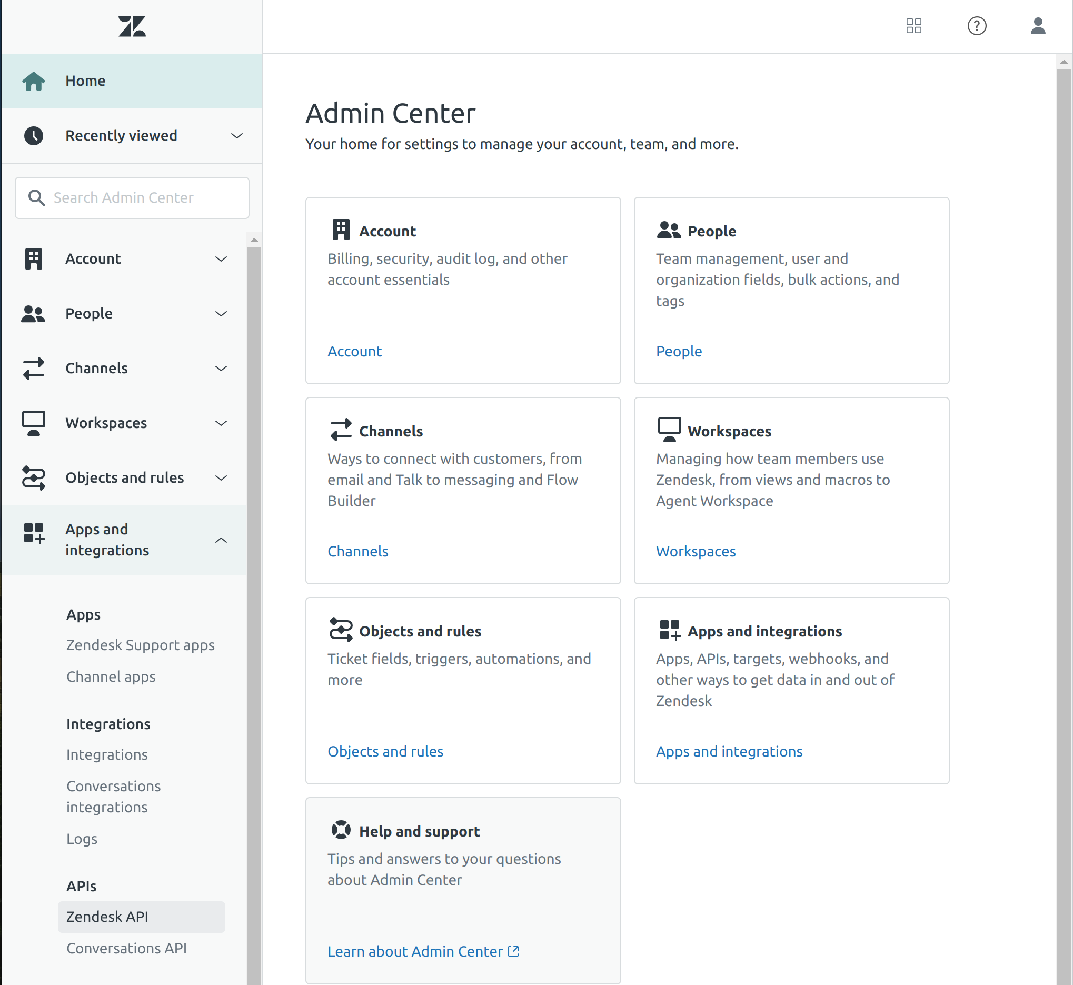1073x985 pixels.
Task: Click the Workspaces monitor icon in sidebar
Action: 34,423
